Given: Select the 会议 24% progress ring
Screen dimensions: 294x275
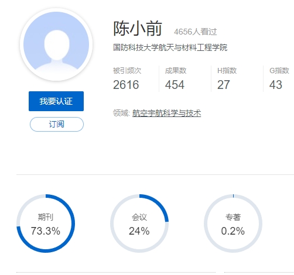Looking at the screenshot, I should [x=139, y=224].
